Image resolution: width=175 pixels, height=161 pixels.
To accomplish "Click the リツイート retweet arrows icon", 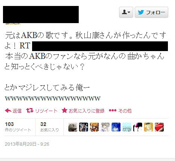I will point(30,110).
